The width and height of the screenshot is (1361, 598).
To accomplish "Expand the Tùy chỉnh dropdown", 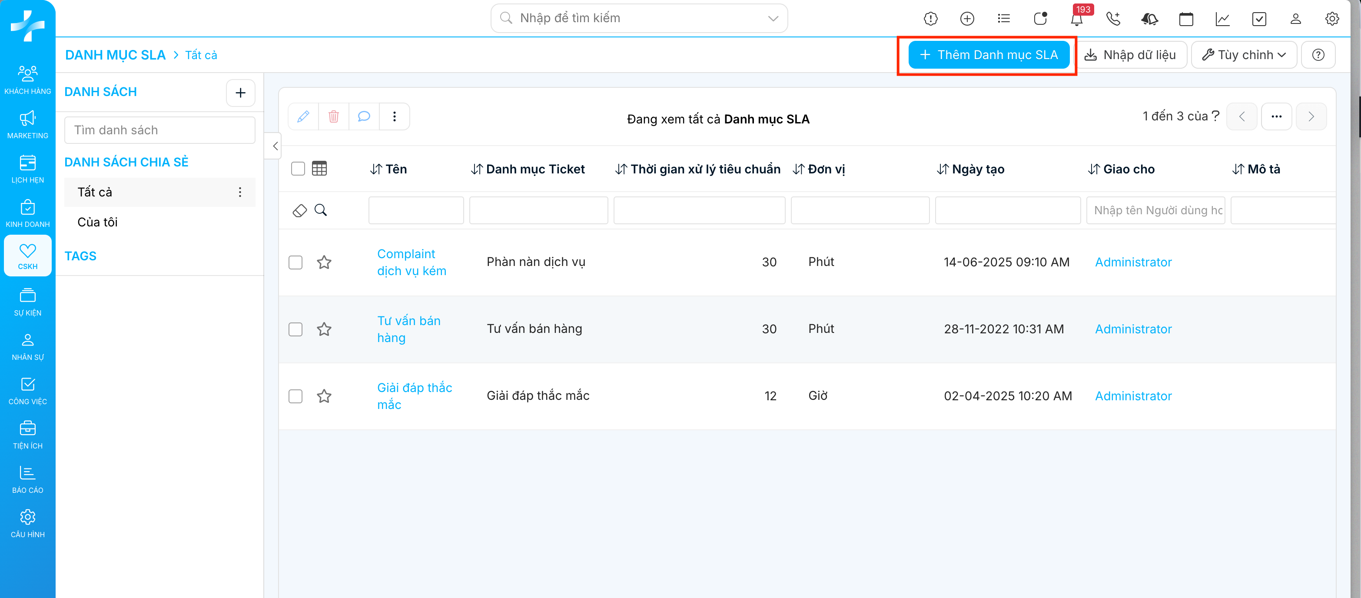I will point(1244,55).
